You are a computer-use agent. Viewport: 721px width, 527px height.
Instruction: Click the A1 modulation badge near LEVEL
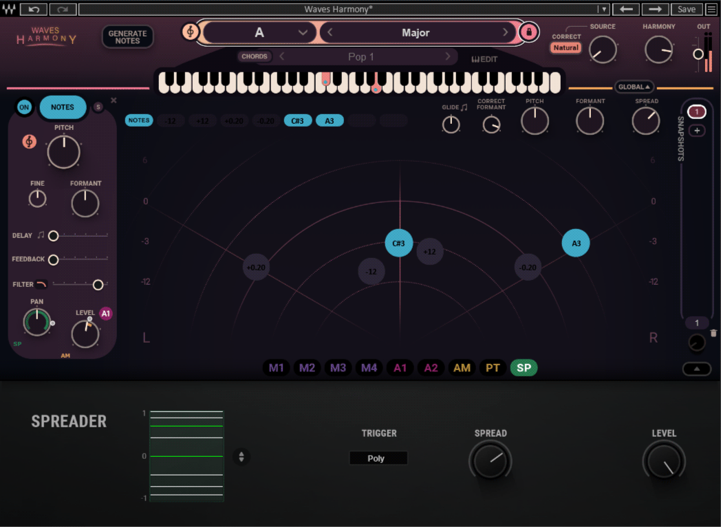106,314
